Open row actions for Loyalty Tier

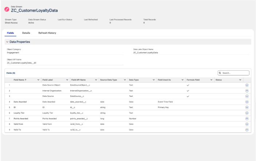pyautogui.click(x=247, y=113)
